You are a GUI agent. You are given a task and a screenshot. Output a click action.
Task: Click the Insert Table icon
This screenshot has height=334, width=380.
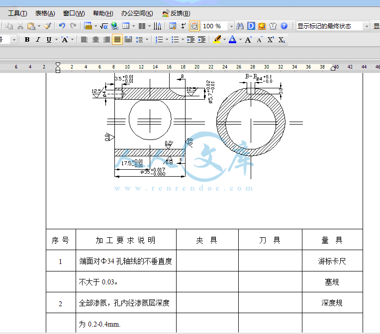click(88, 26)
